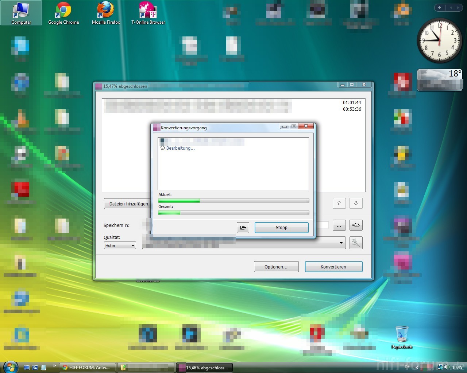
Task: Expand the Qualität dropdown set to Hohe
Action: [x=133, y=246]
